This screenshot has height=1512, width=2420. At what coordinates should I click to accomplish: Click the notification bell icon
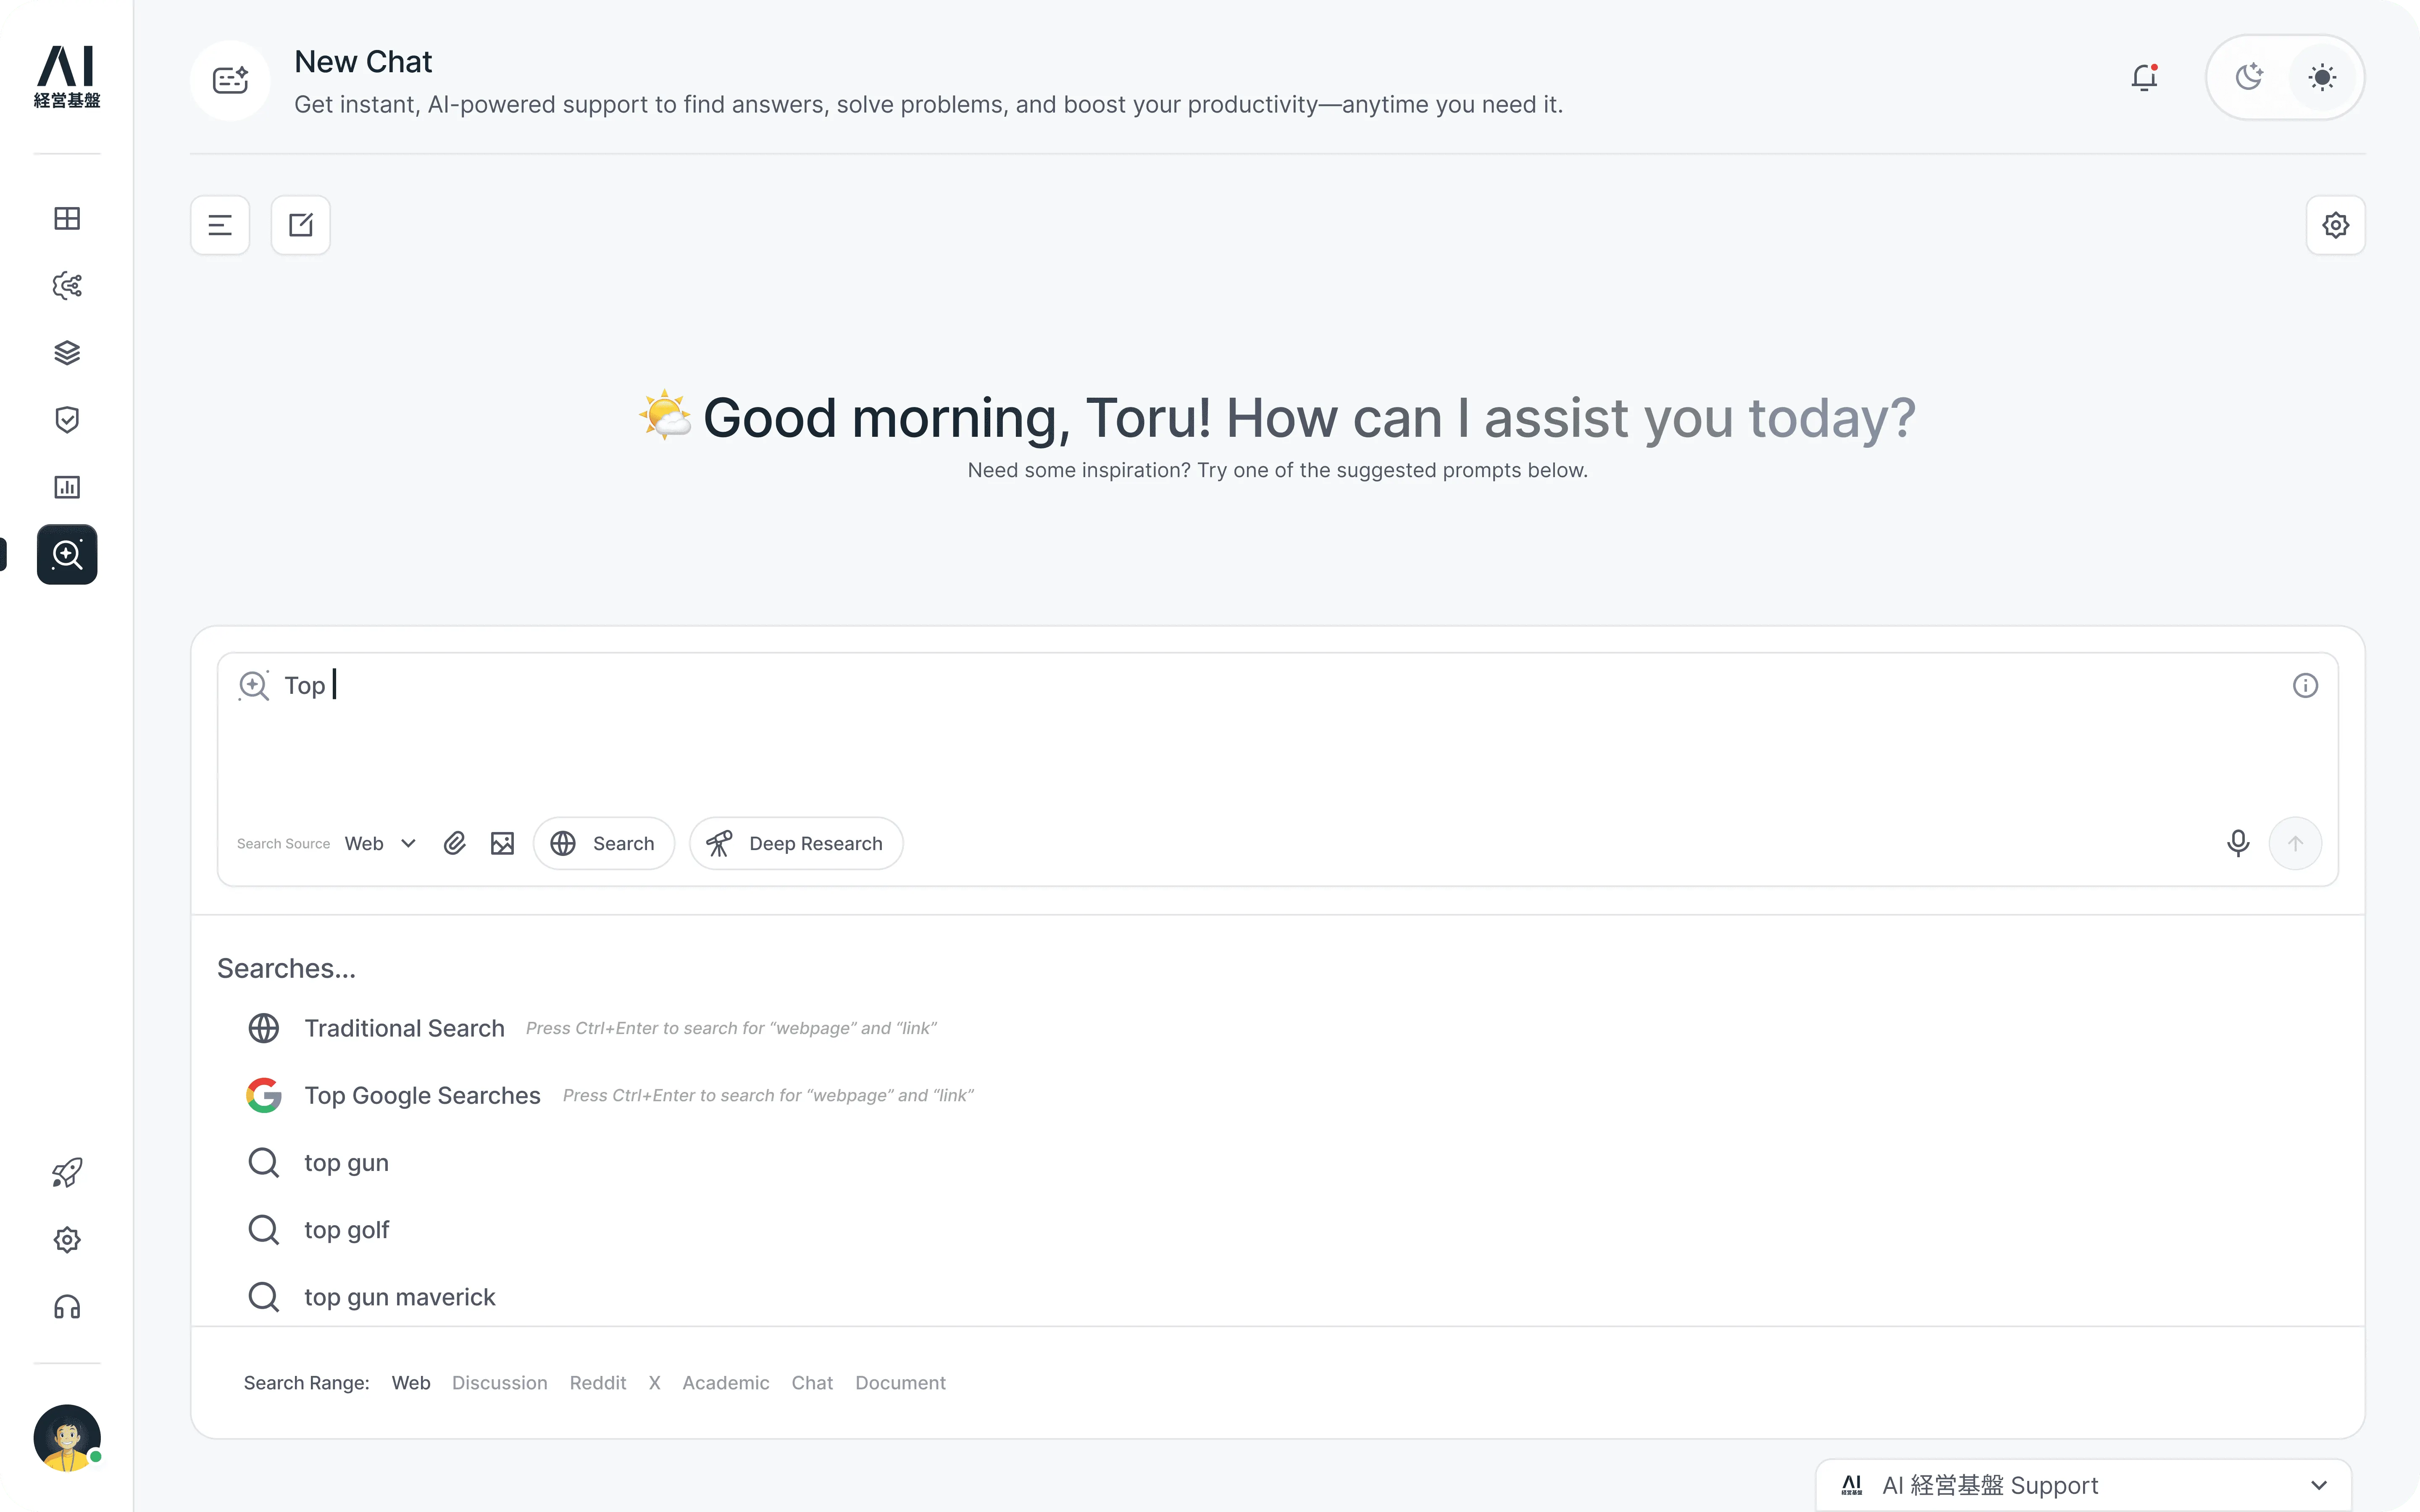[2144, 78]
